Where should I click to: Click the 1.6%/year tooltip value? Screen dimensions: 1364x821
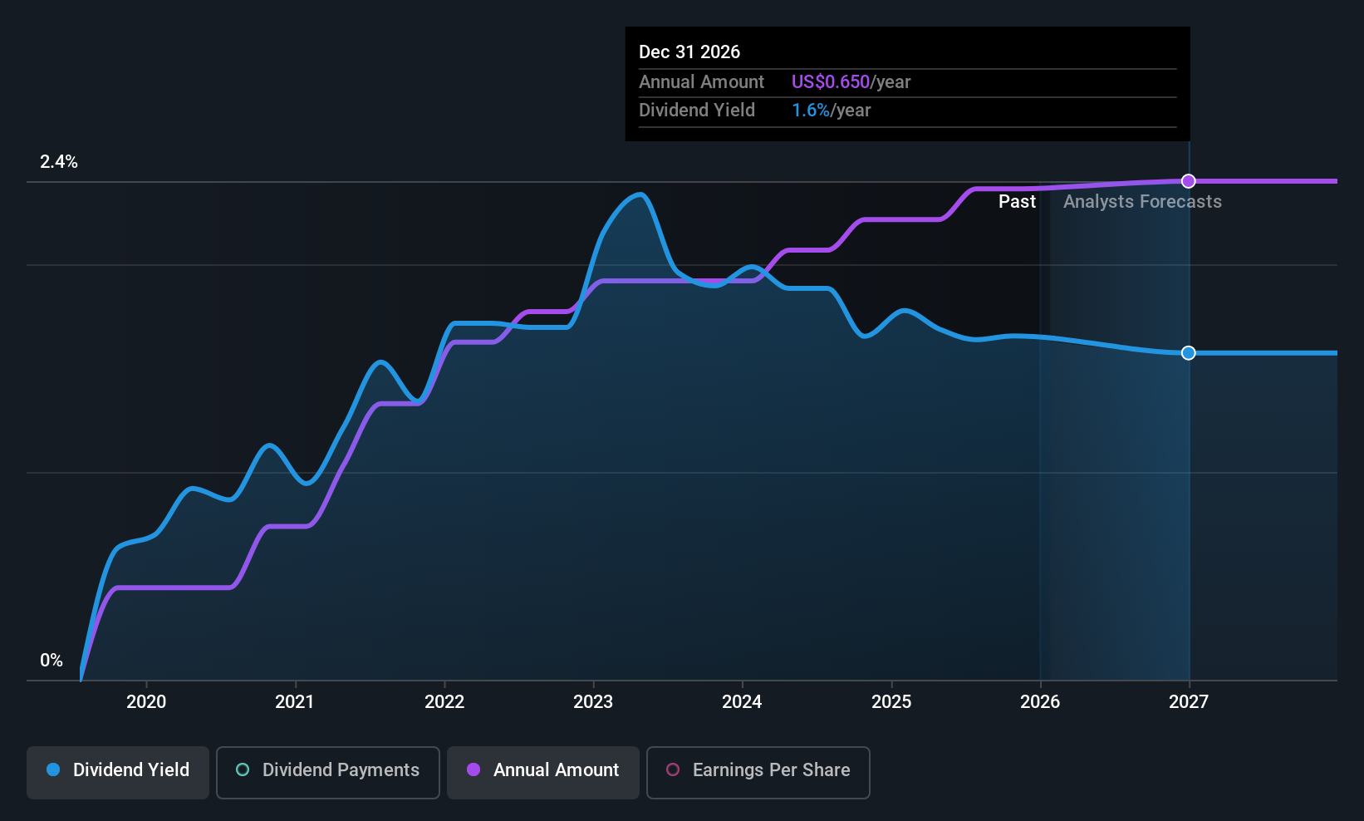pos(831,111)
